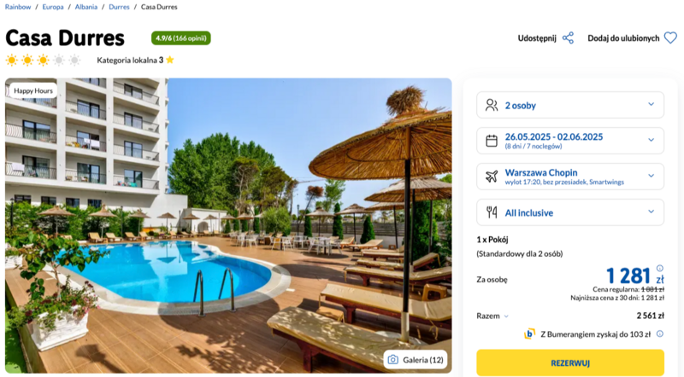Expand the date range 26.05.2025 dropdown
684x377 pixels.
570,141
